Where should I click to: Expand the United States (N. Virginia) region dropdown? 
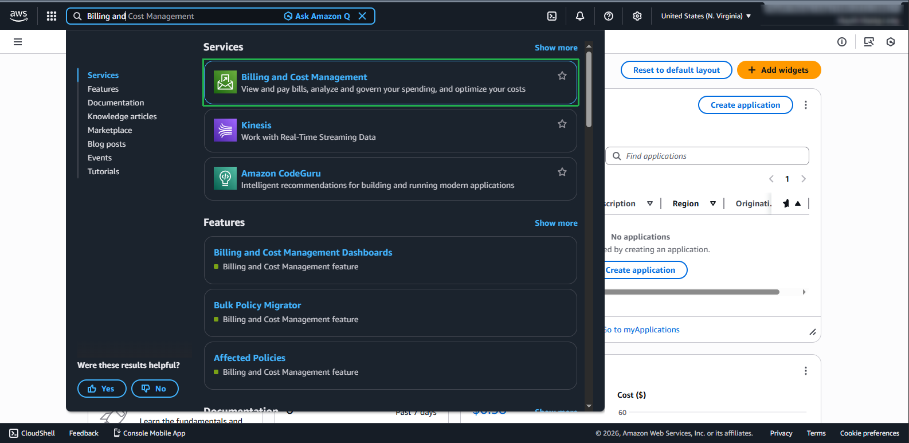pyautogui.click(x=706, y=16)
